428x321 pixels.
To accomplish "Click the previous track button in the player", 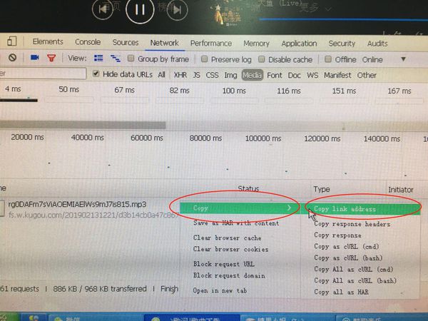I will [x=103, y=10].
